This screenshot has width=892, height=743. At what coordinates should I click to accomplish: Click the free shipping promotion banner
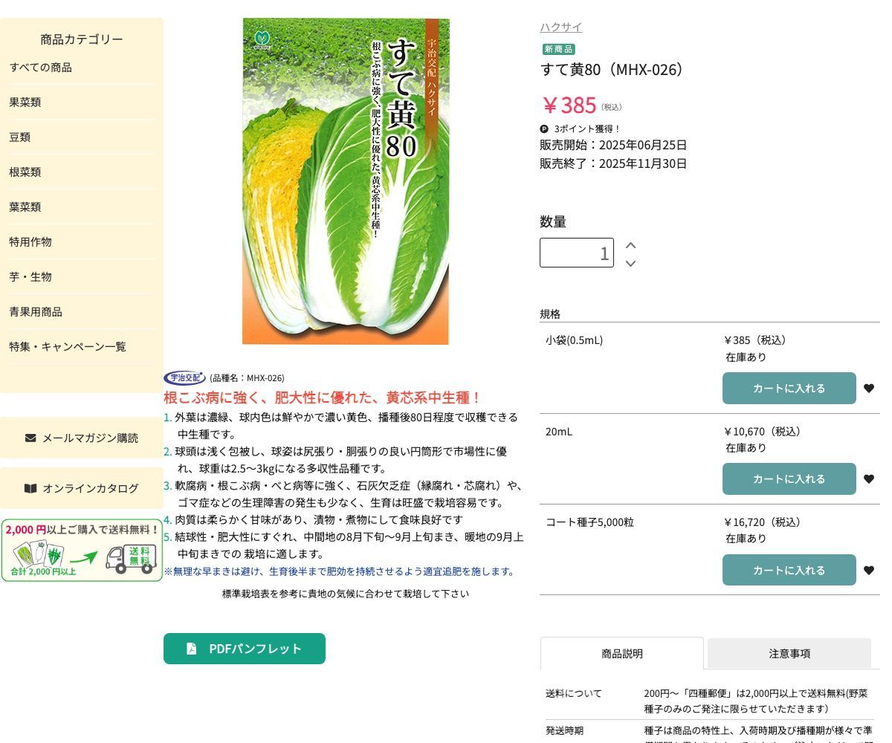(82, 551)
